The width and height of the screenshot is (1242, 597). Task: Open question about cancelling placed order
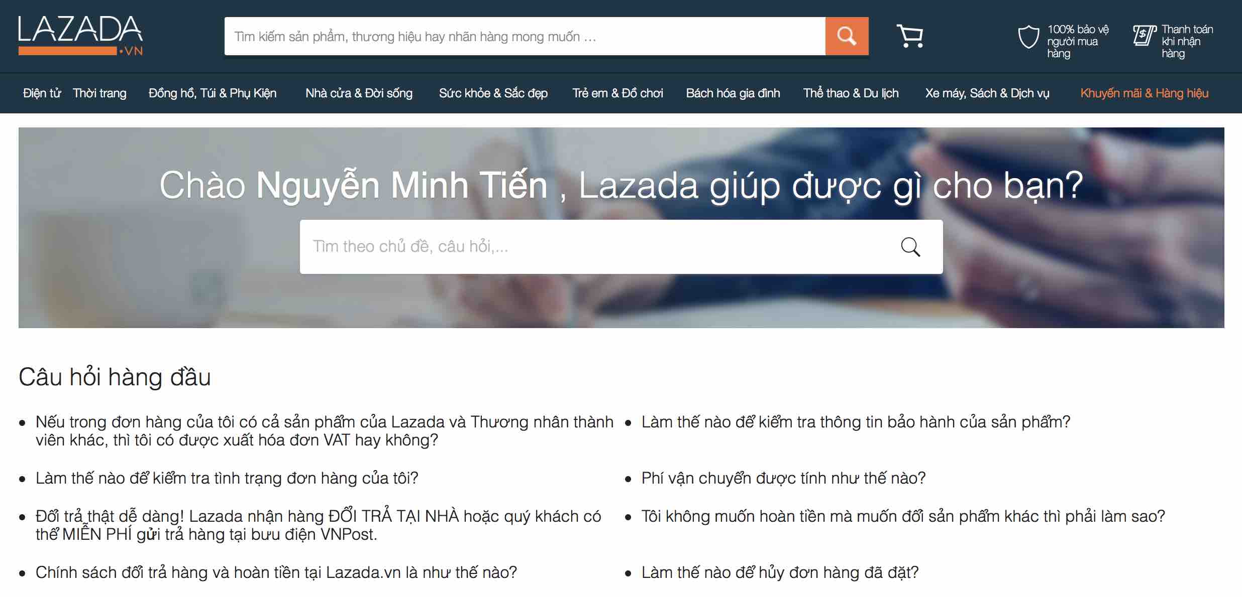tap(780, 572)
